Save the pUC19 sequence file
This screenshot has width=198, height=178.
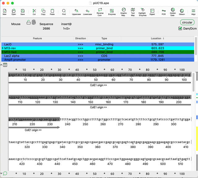[x=23, y=12]
